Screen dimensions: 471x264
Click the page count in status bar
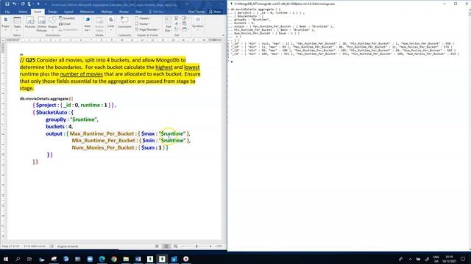(x=10, y=246)
